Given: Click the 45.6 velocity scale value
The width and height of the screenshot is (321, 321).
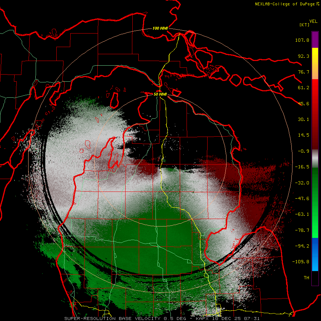Looking at the screenshot, I should pos(304,103).
